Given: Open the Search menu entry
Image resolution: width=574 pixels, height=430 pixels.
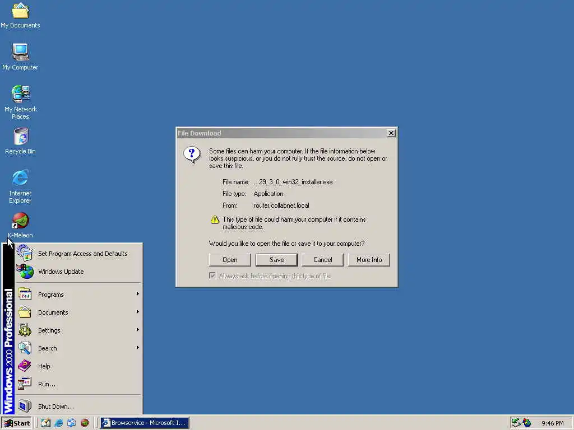Looking at the screenshot, I should coord(78,348).
